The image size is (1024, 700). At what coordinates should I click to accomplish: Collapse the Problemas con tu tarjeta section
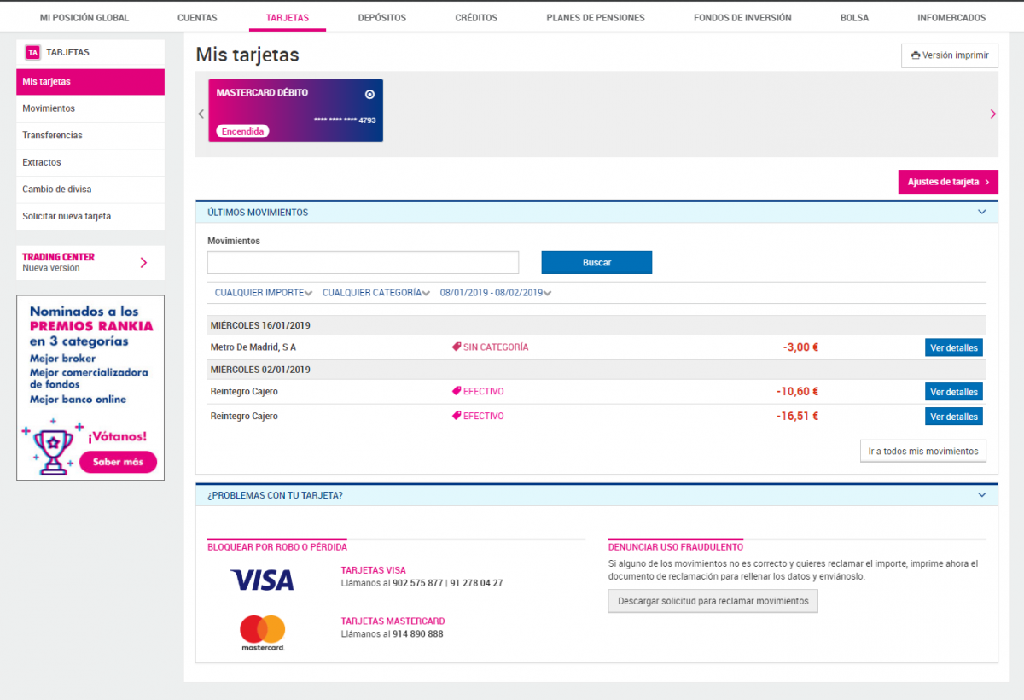[x=981, y=494]
